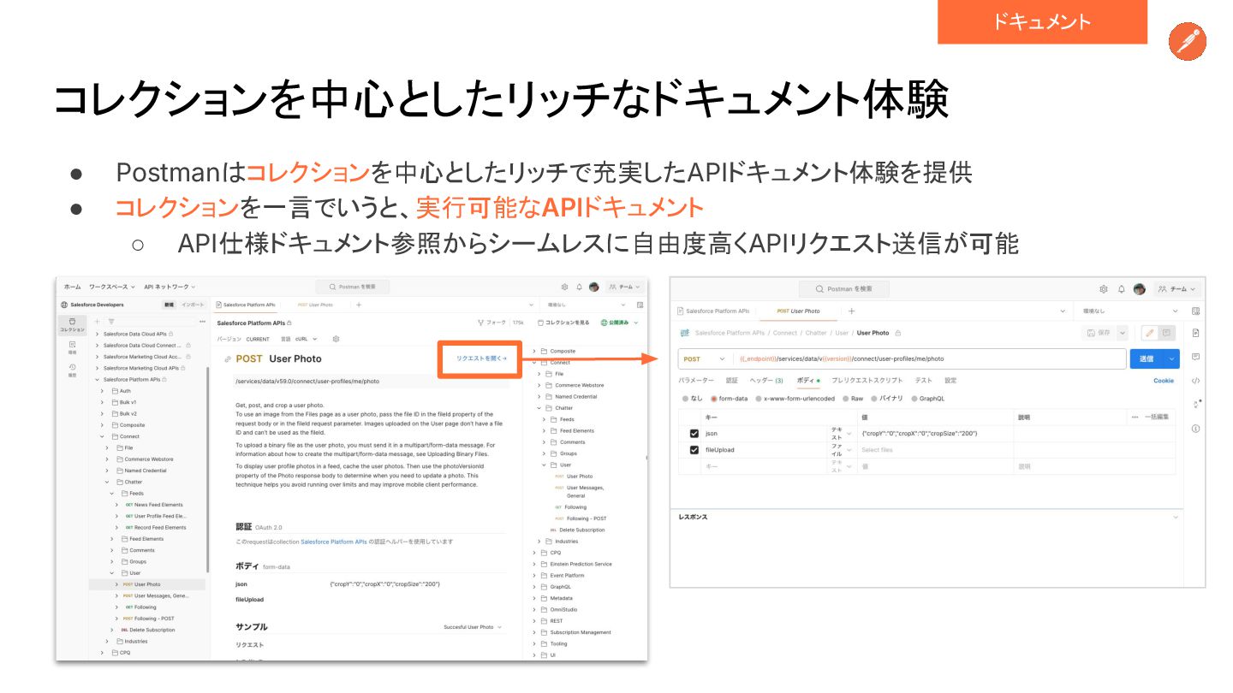Click the notification bell in right screenshot's header
Viewport: 1233px width, 693px height.
coord(1122,289)
